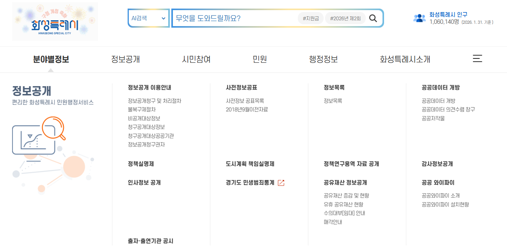Select the #2026년 제2회 tag

tap(345, 18)
